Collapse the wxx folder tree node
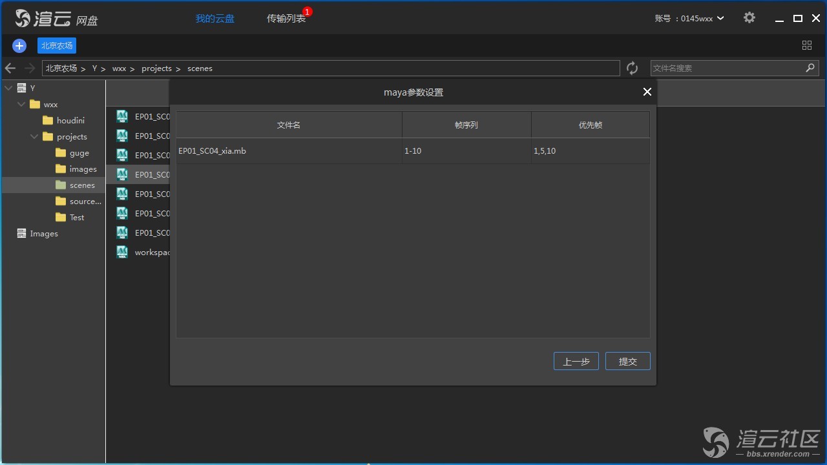827x465 pixels. [x=21, y=105]
